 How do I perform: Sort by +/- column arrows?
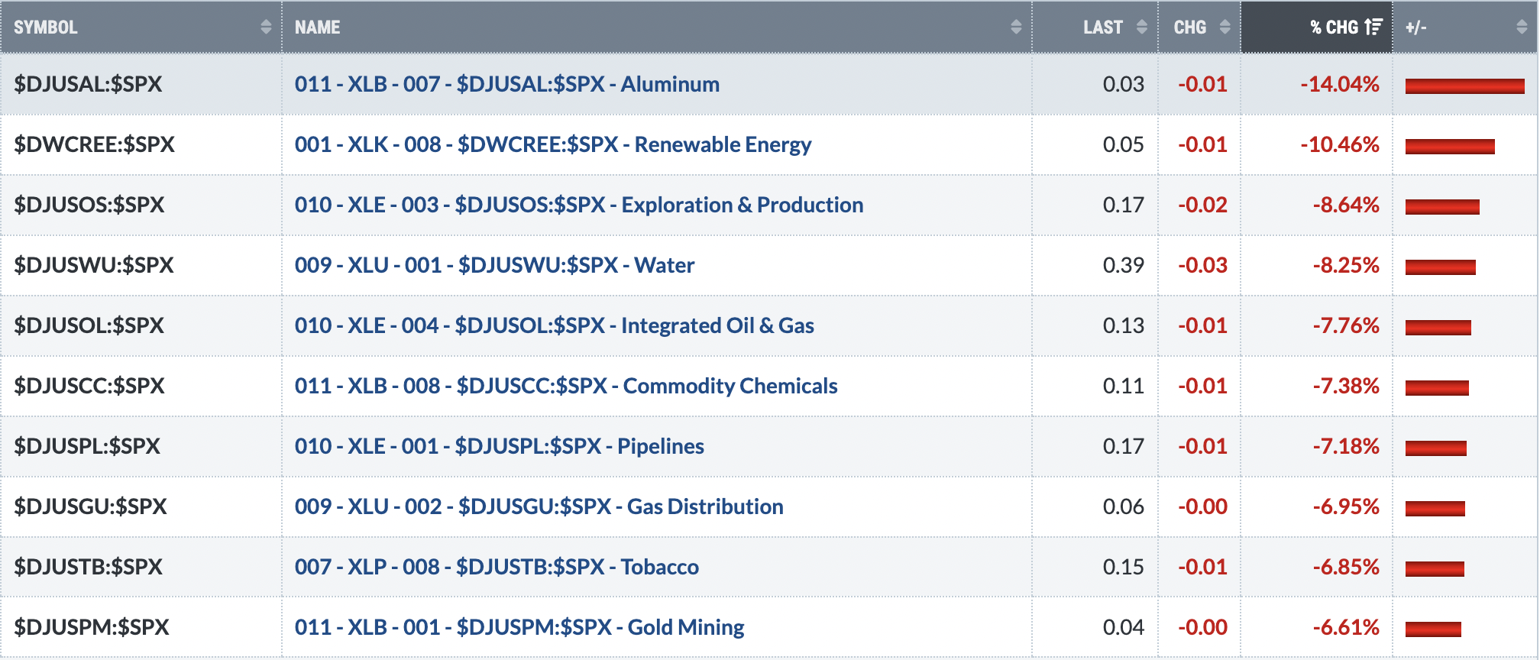pyautogui.click(x=1522, y=27)
